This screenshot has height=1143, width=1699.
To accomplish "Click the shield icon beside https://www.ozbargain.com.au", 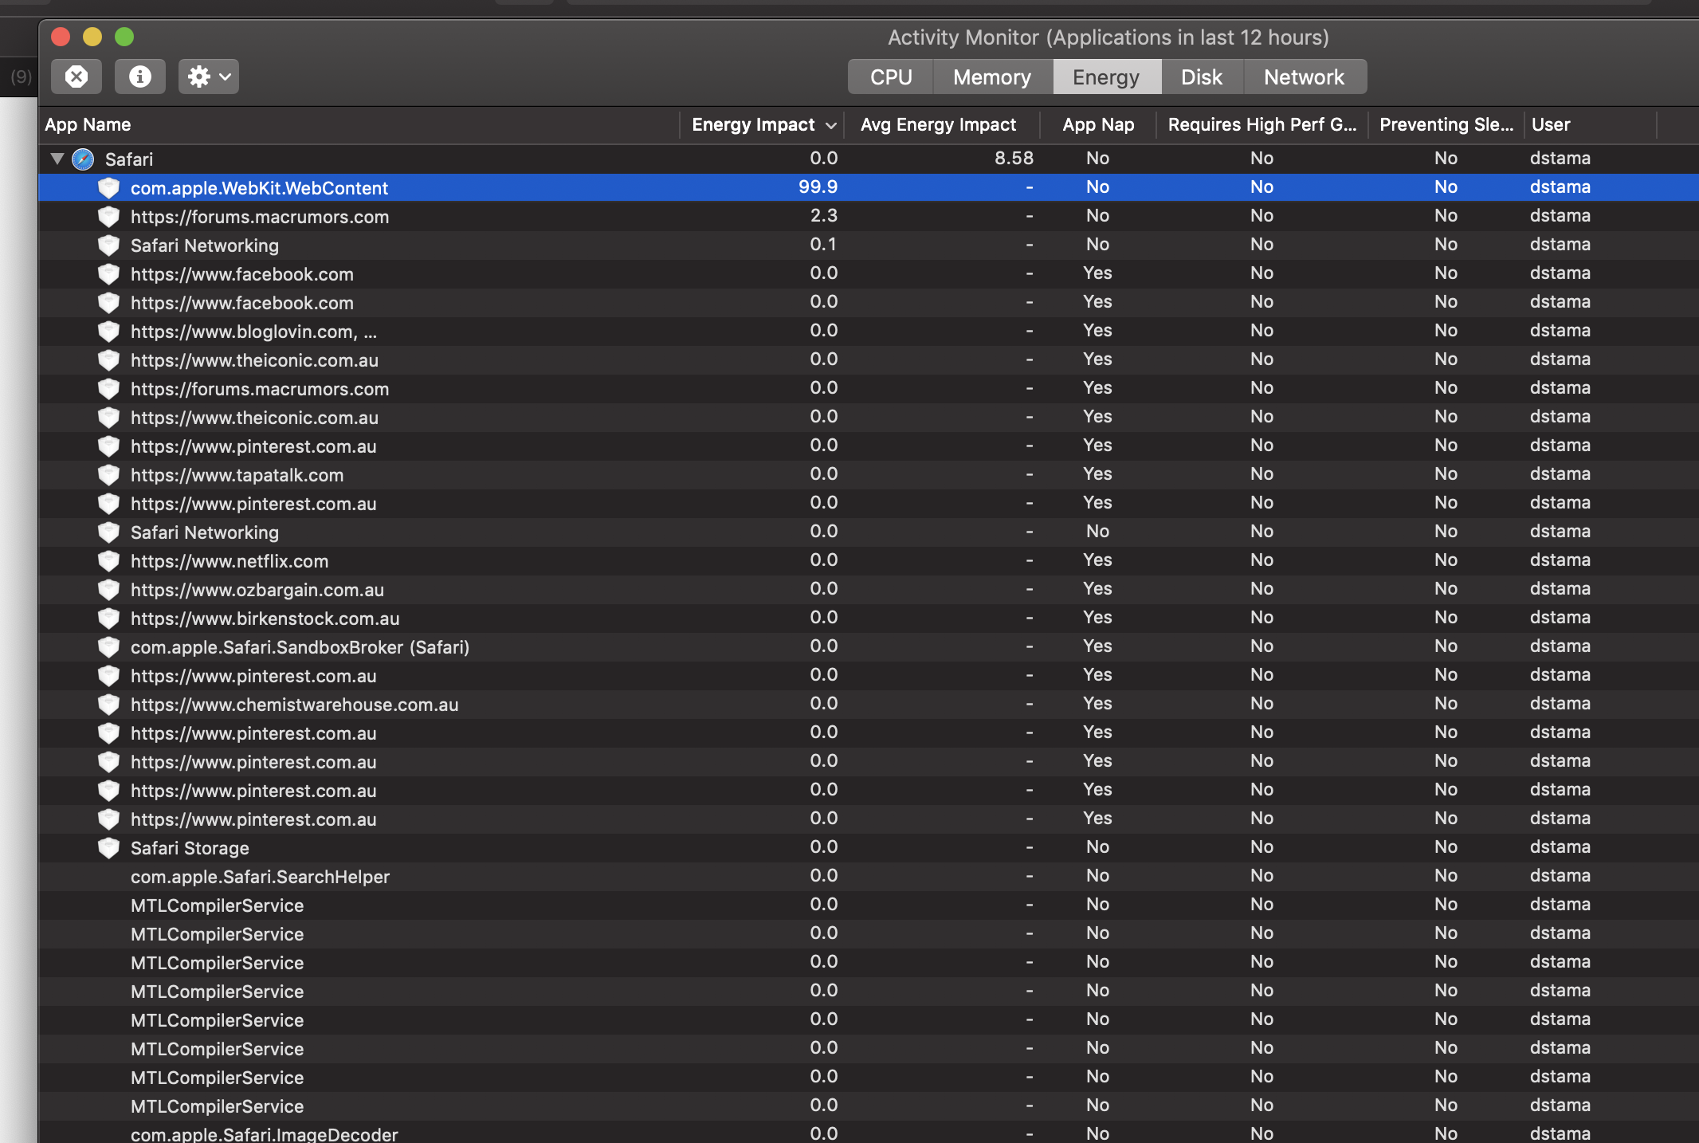I will [108, 590].
